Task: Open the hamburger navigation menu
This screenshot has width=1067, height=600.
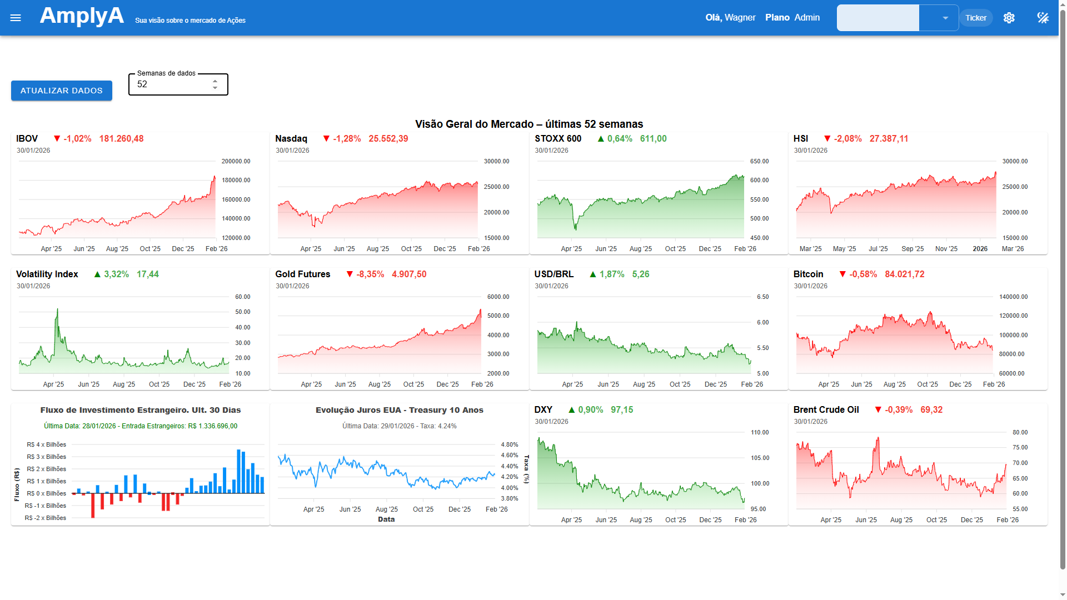Action: (x=16, y=18)
